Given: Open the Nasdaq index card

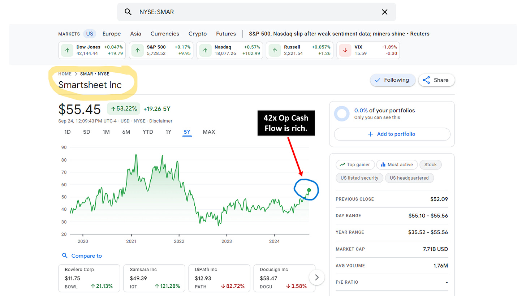Looking at the screenshot, I should coord(230,50).
